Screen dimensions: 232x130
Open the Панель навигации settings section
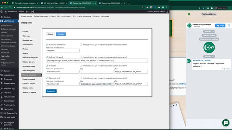point(31,75)
